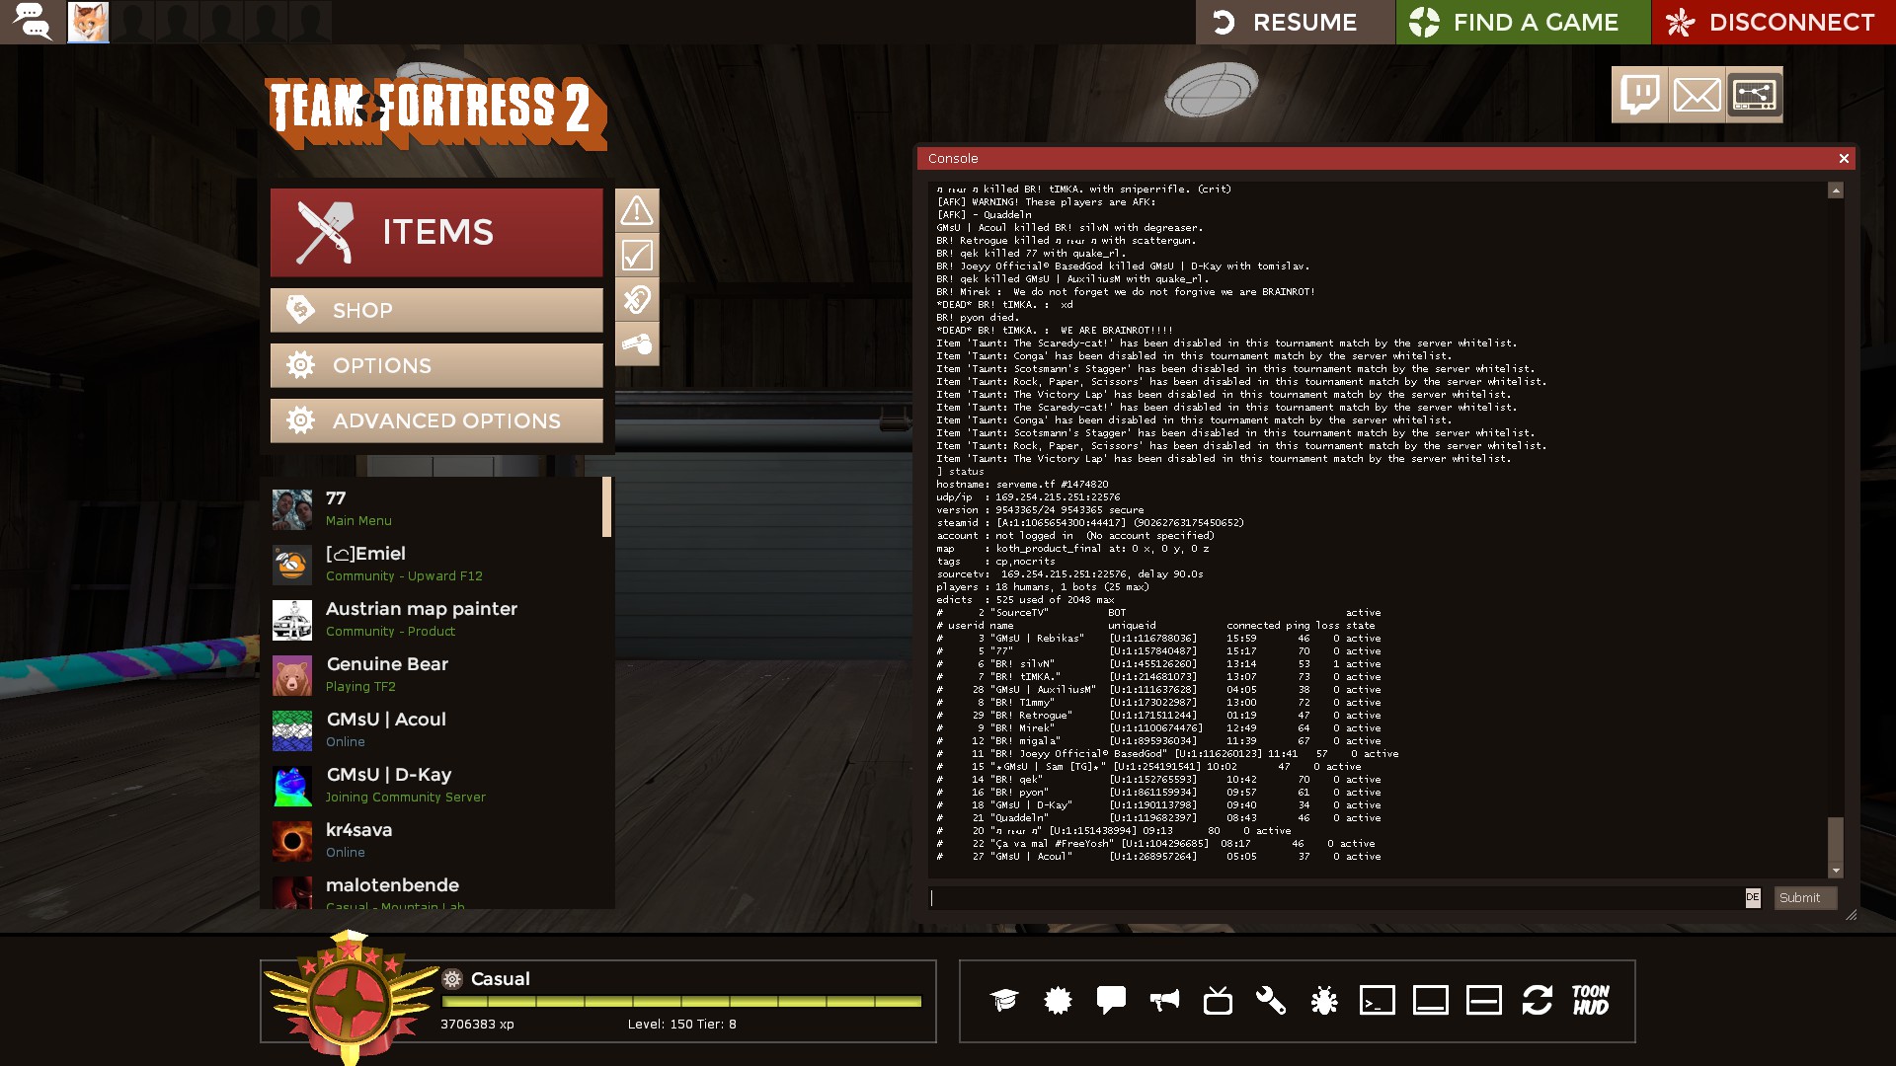
Task: Open the graduation cap training icon
Action: (1004, 1001)
